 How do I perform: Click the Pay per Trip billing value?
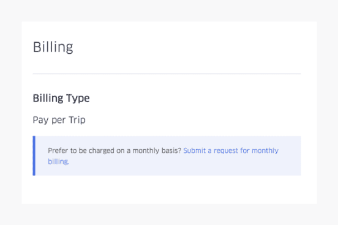(x=59, y=120)
